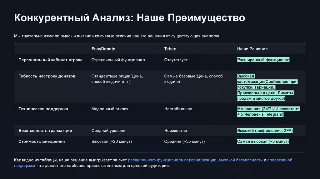320x179 pixels.
Task: Click row label 'Безопасность транзакций'
Action: point(45,131)
